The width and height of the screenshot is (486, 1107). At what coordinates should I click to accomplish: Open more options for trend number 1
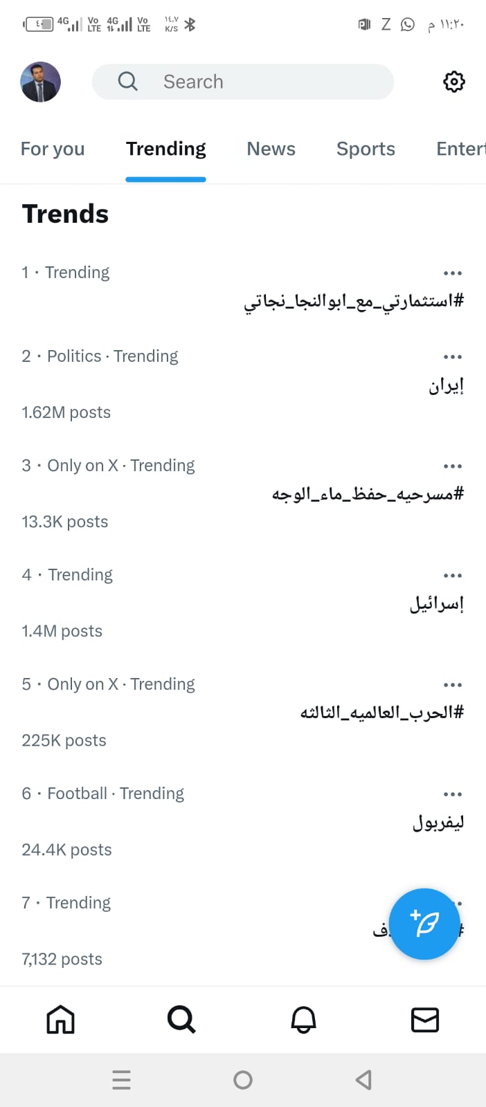[x=452, y=273]
